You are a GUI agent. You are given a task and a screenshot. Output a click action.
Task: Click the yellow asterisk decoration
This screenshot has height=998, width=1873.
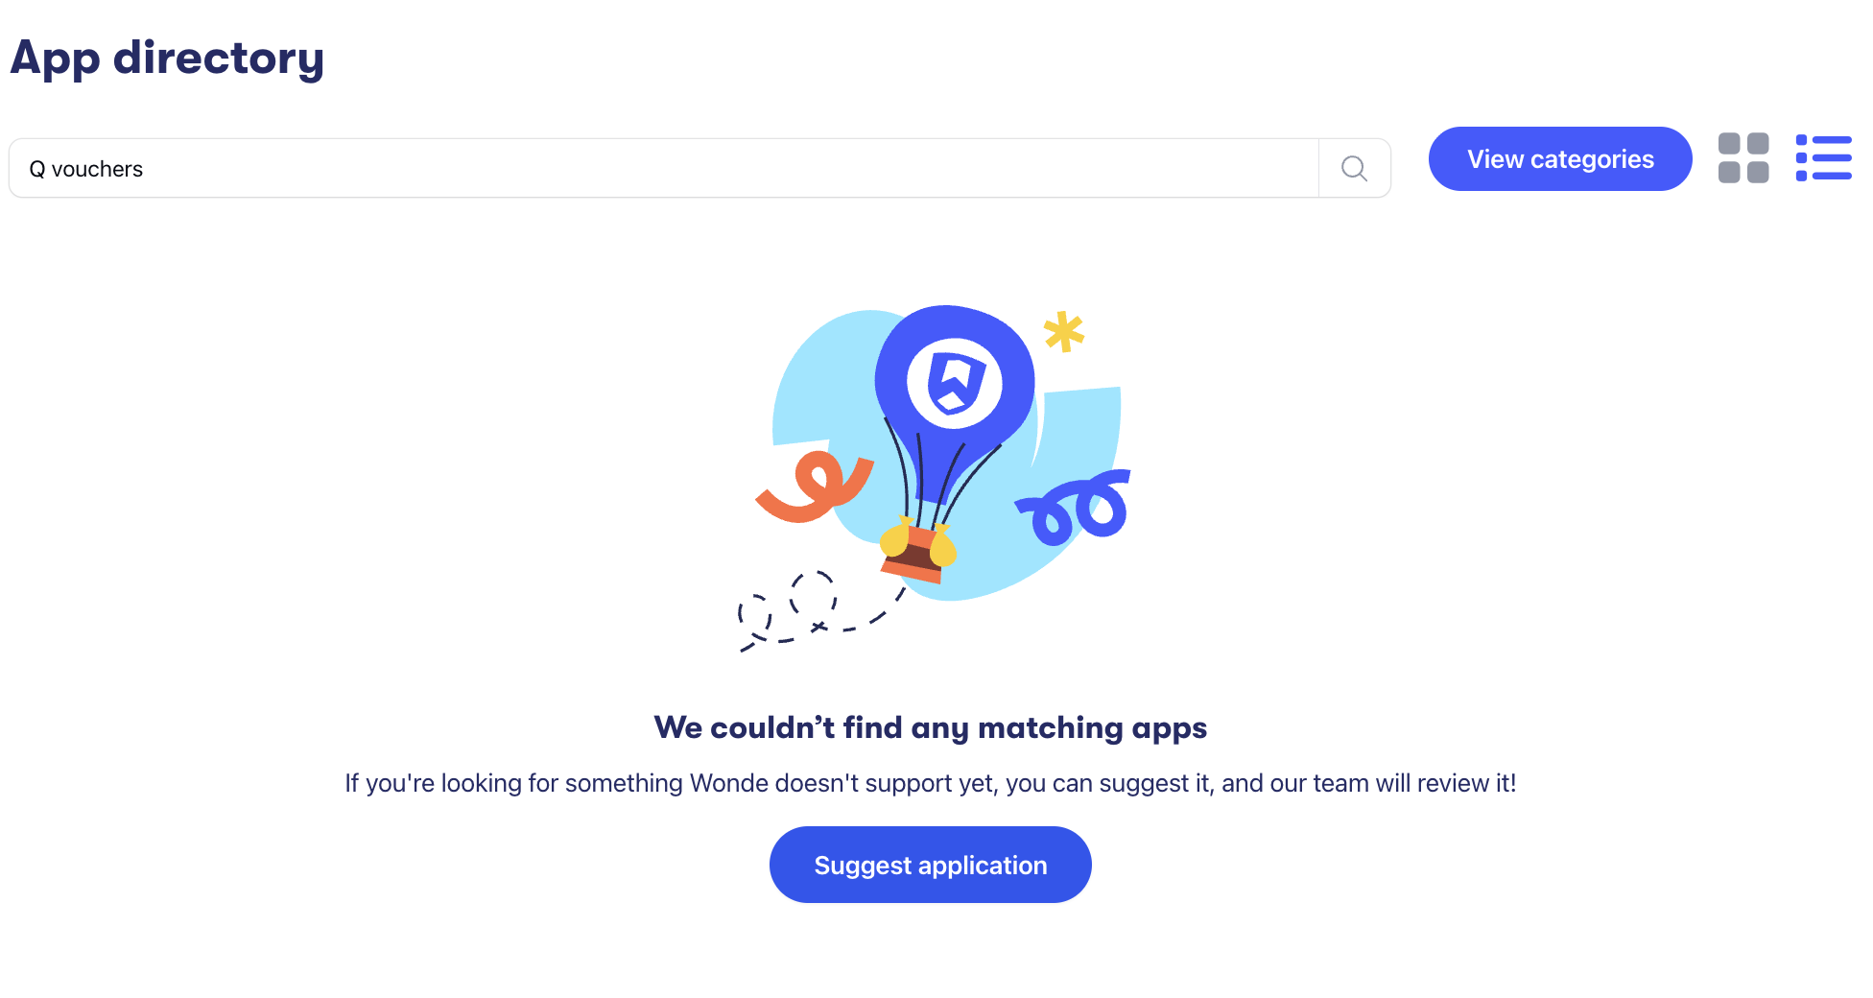[1064, 331]
